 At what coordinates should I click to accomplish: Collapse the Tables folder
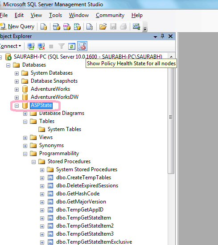25,122
